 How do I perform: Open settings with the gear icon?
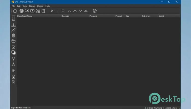coord(95,11)
